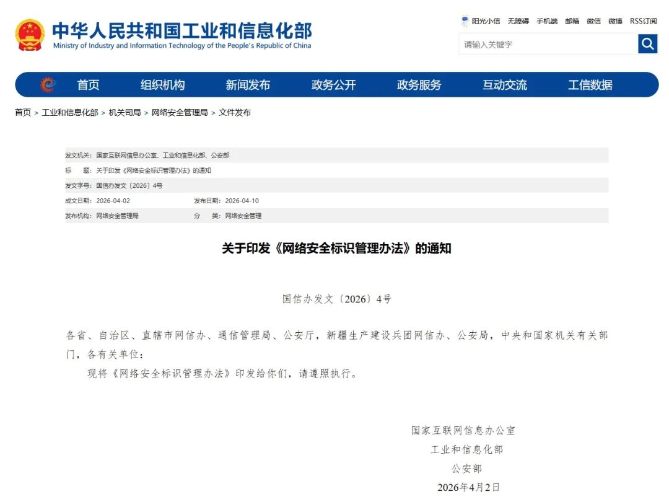Open the 微博 link
The image size is (669, 502).
tap(615, 21)
